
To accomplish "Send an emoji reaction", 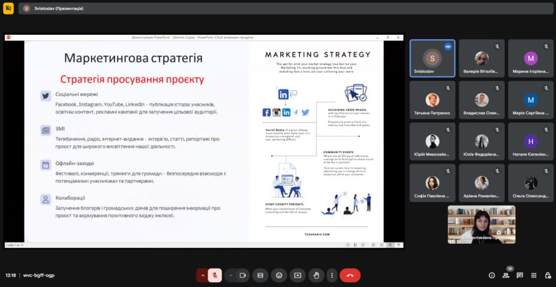I will coord(279,275).
